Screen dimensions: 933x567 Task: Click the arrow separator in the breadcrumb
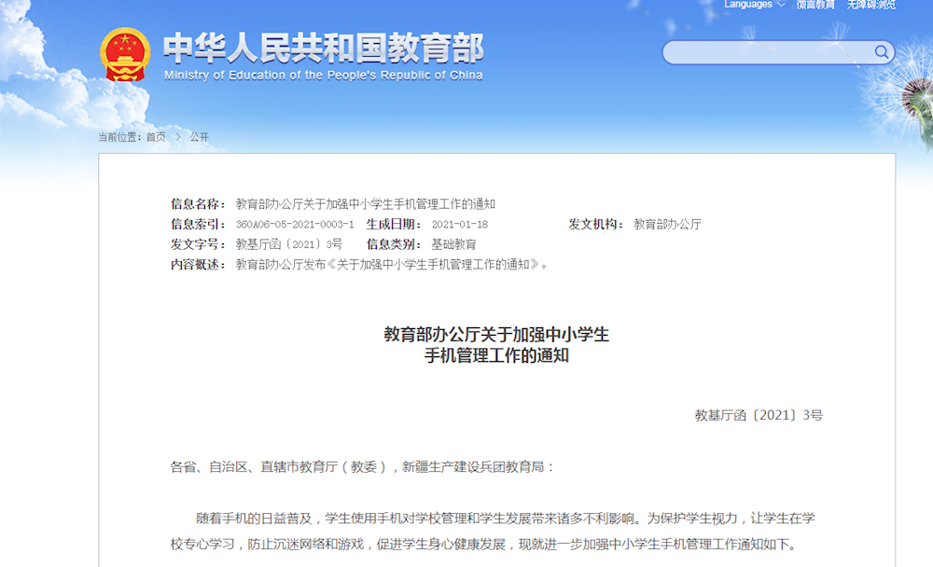178,137
